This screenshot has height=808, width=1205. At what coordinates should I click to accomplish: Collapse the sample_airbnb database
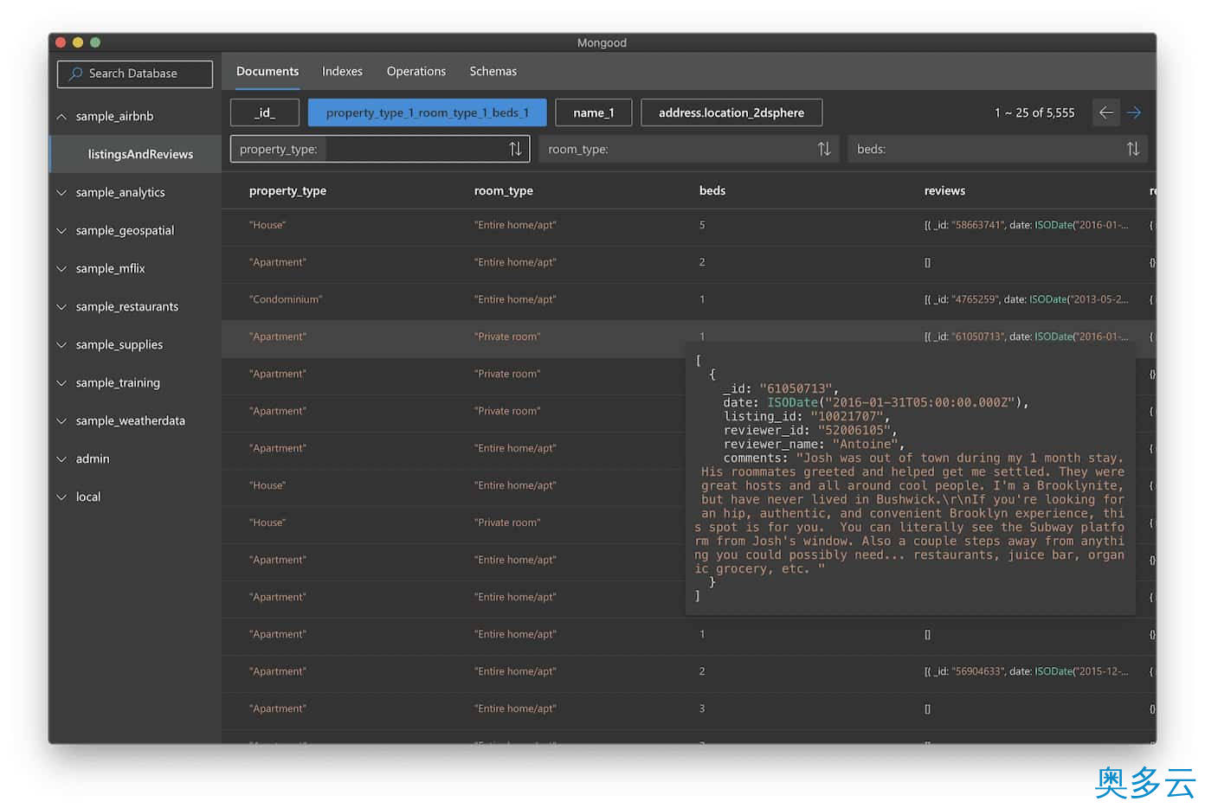click(x=61, y=117)
